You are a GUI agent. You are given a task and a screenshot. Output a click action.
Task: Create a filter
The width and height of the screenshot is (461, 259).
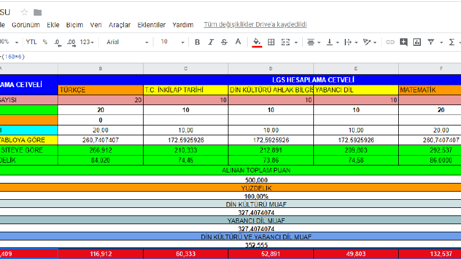click(431, 42)
